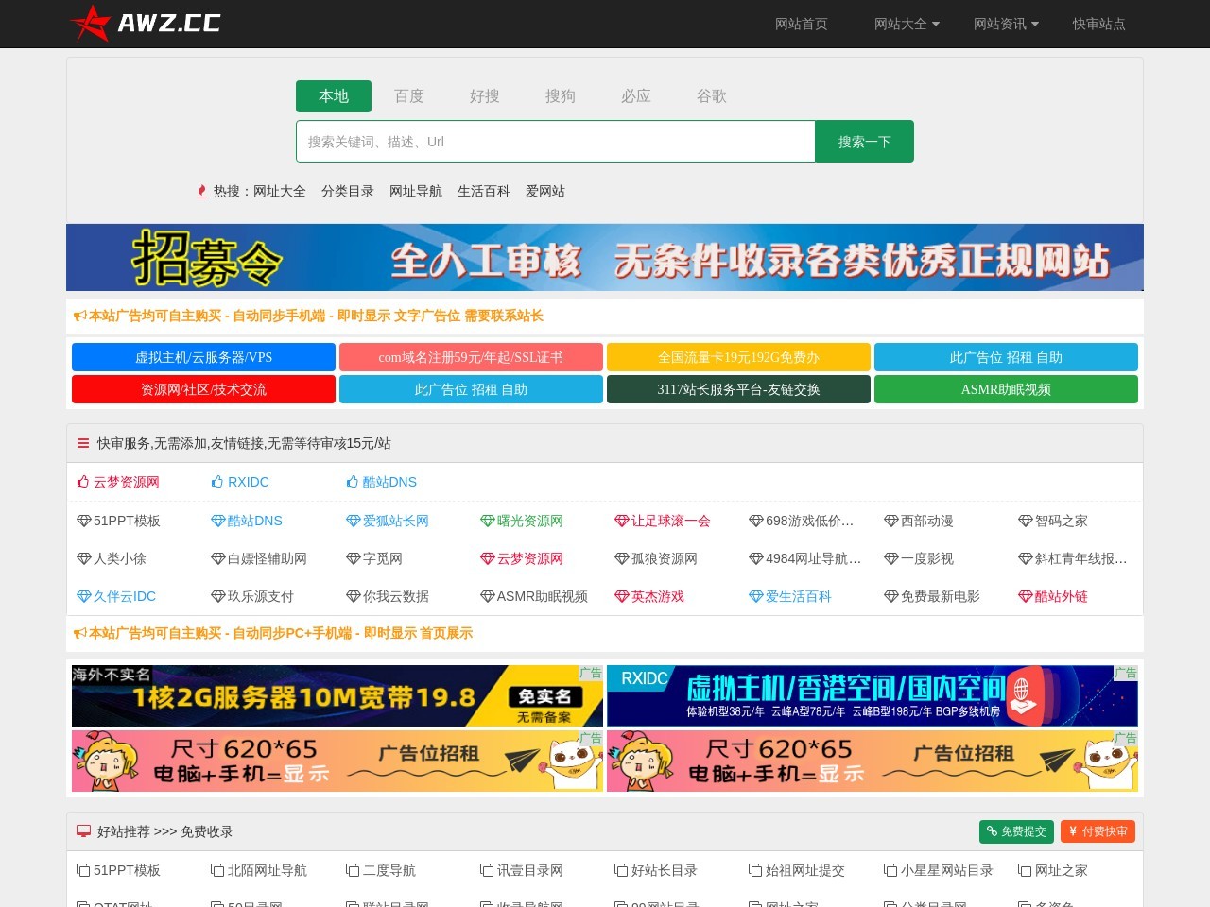1210x907 pixels.
Task: Click the globe icon next to 西部动漫
Action: pyautogui.click(x=890, y=521)
